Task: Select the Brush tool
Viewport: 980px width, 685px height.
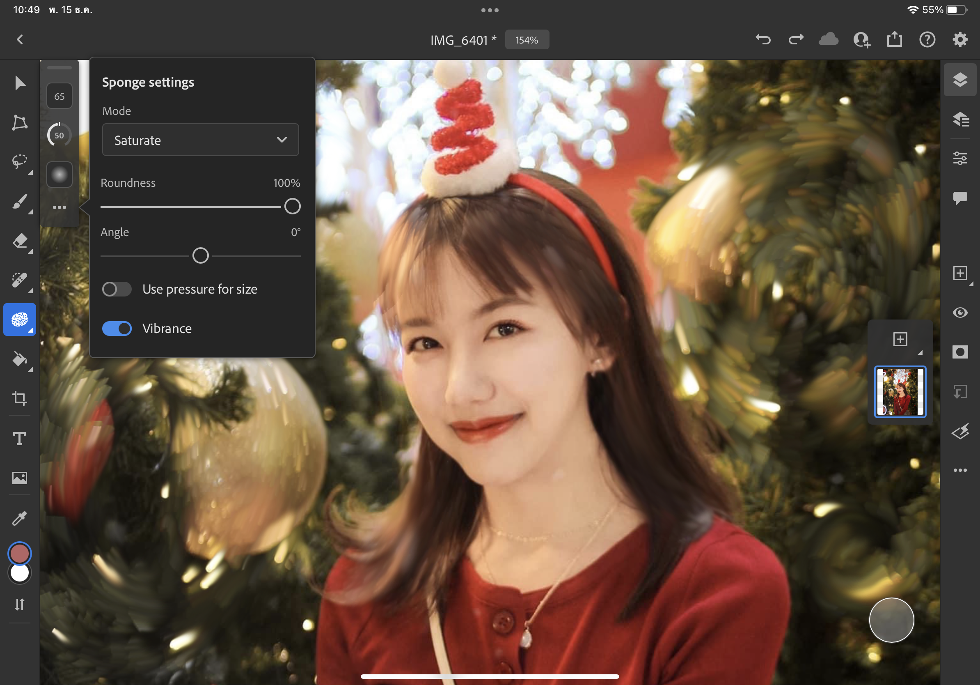Action: (20, 201)
